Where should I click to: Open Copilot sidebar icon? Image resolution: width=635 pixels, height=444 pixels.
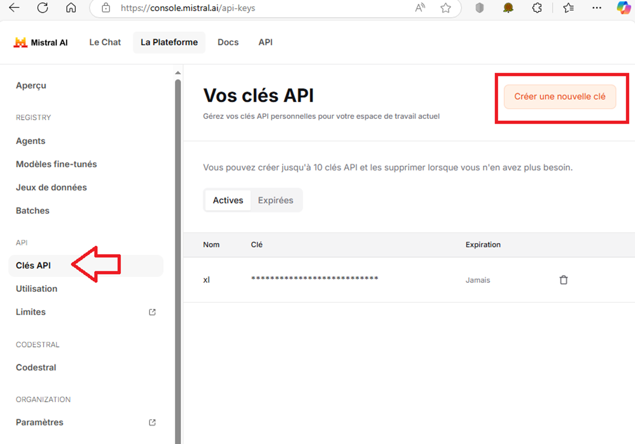(623, 8)
